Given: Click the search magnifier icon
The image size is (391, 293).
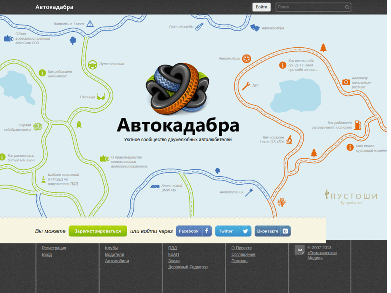Looking at the screenshot, I should (347, 7).
